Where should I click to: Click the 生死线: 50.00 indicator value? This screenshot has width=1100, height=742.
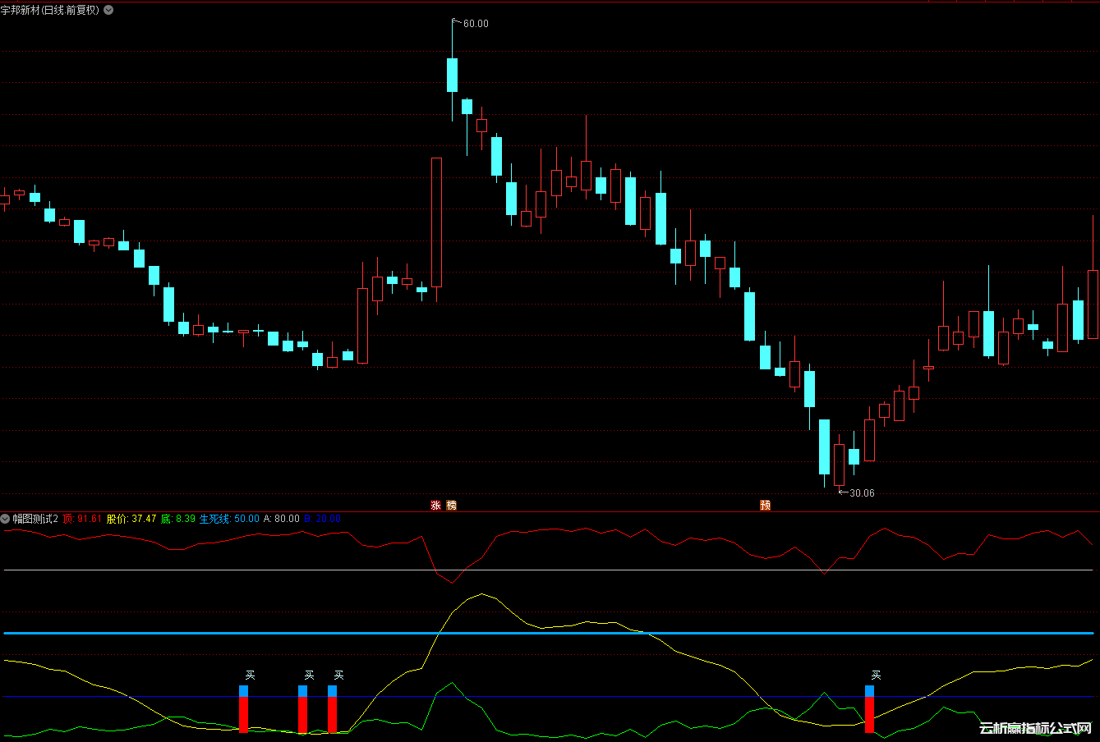(229, 519)
